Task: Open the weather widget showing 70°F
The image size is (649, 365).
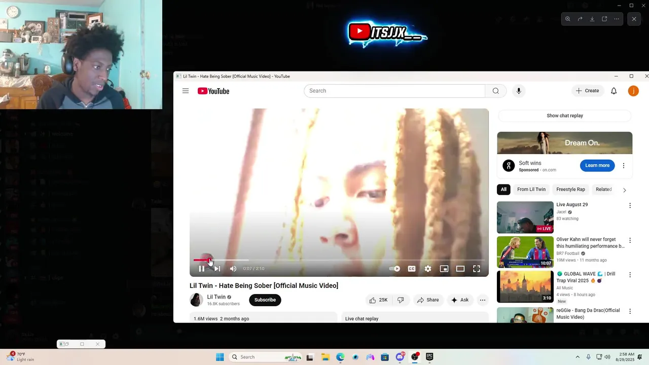Action: click(x=21, y=357)
